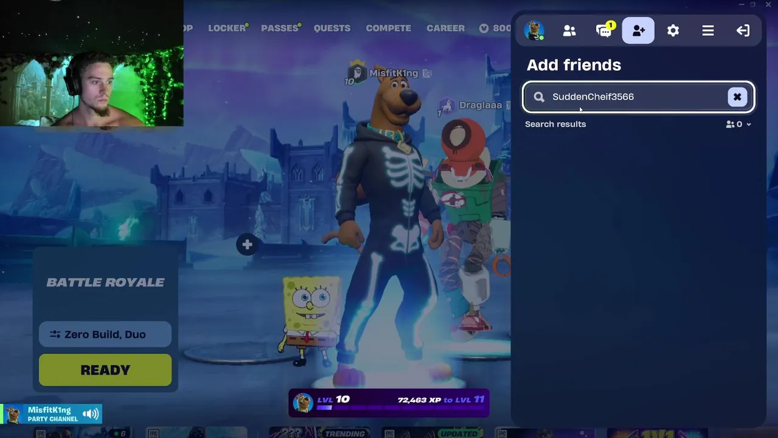778x438 pixels.
Task: Focus the SuddenCheif3566 search field
Action: 638,97
